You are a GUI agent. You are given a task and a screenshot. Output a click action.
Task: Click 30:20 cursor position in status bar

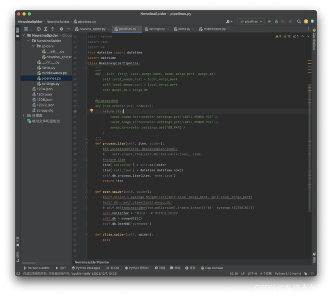[x=234, y=273]
